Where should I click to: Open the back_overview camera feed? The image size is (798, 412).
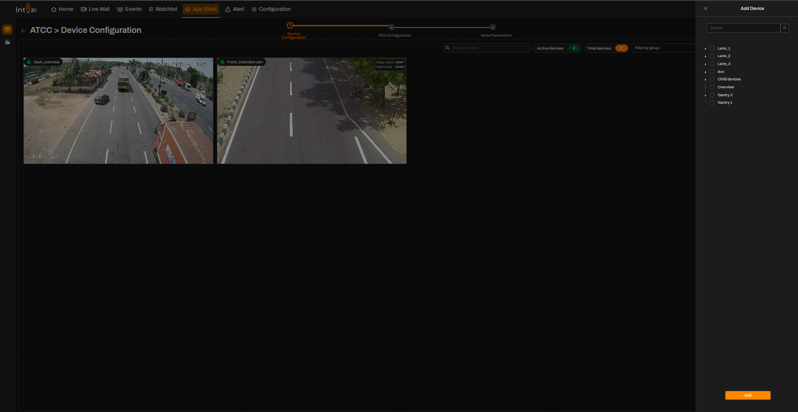(118, 111)
